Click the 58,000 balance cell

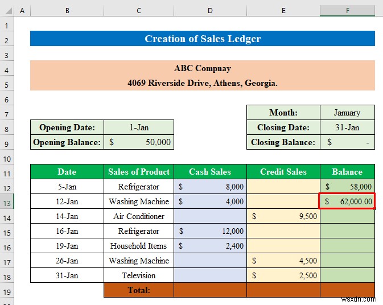pos(347,187)
